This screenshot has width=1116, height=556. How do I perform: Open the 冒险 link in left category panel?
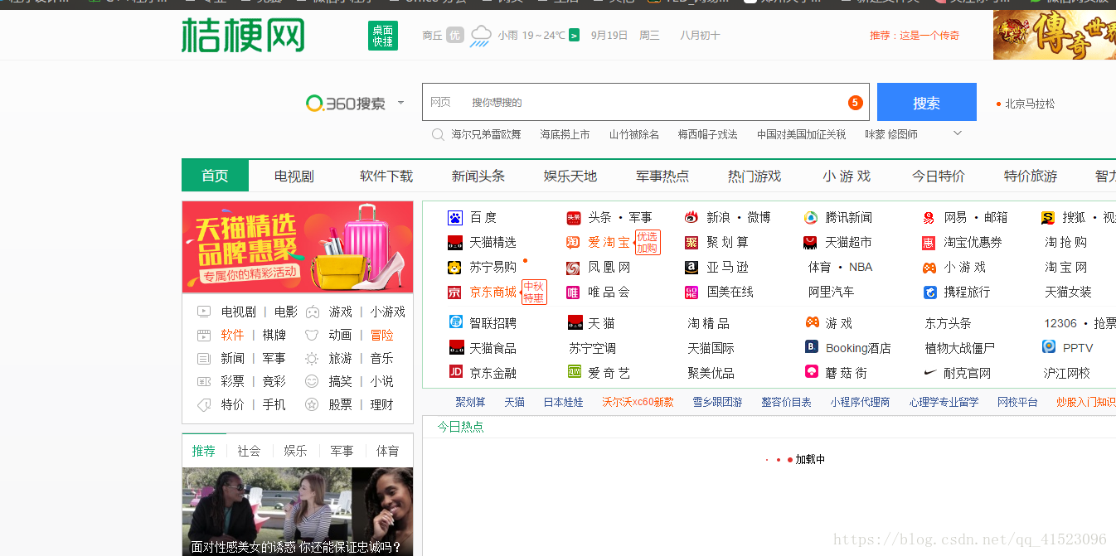click(x=382, y=335)
